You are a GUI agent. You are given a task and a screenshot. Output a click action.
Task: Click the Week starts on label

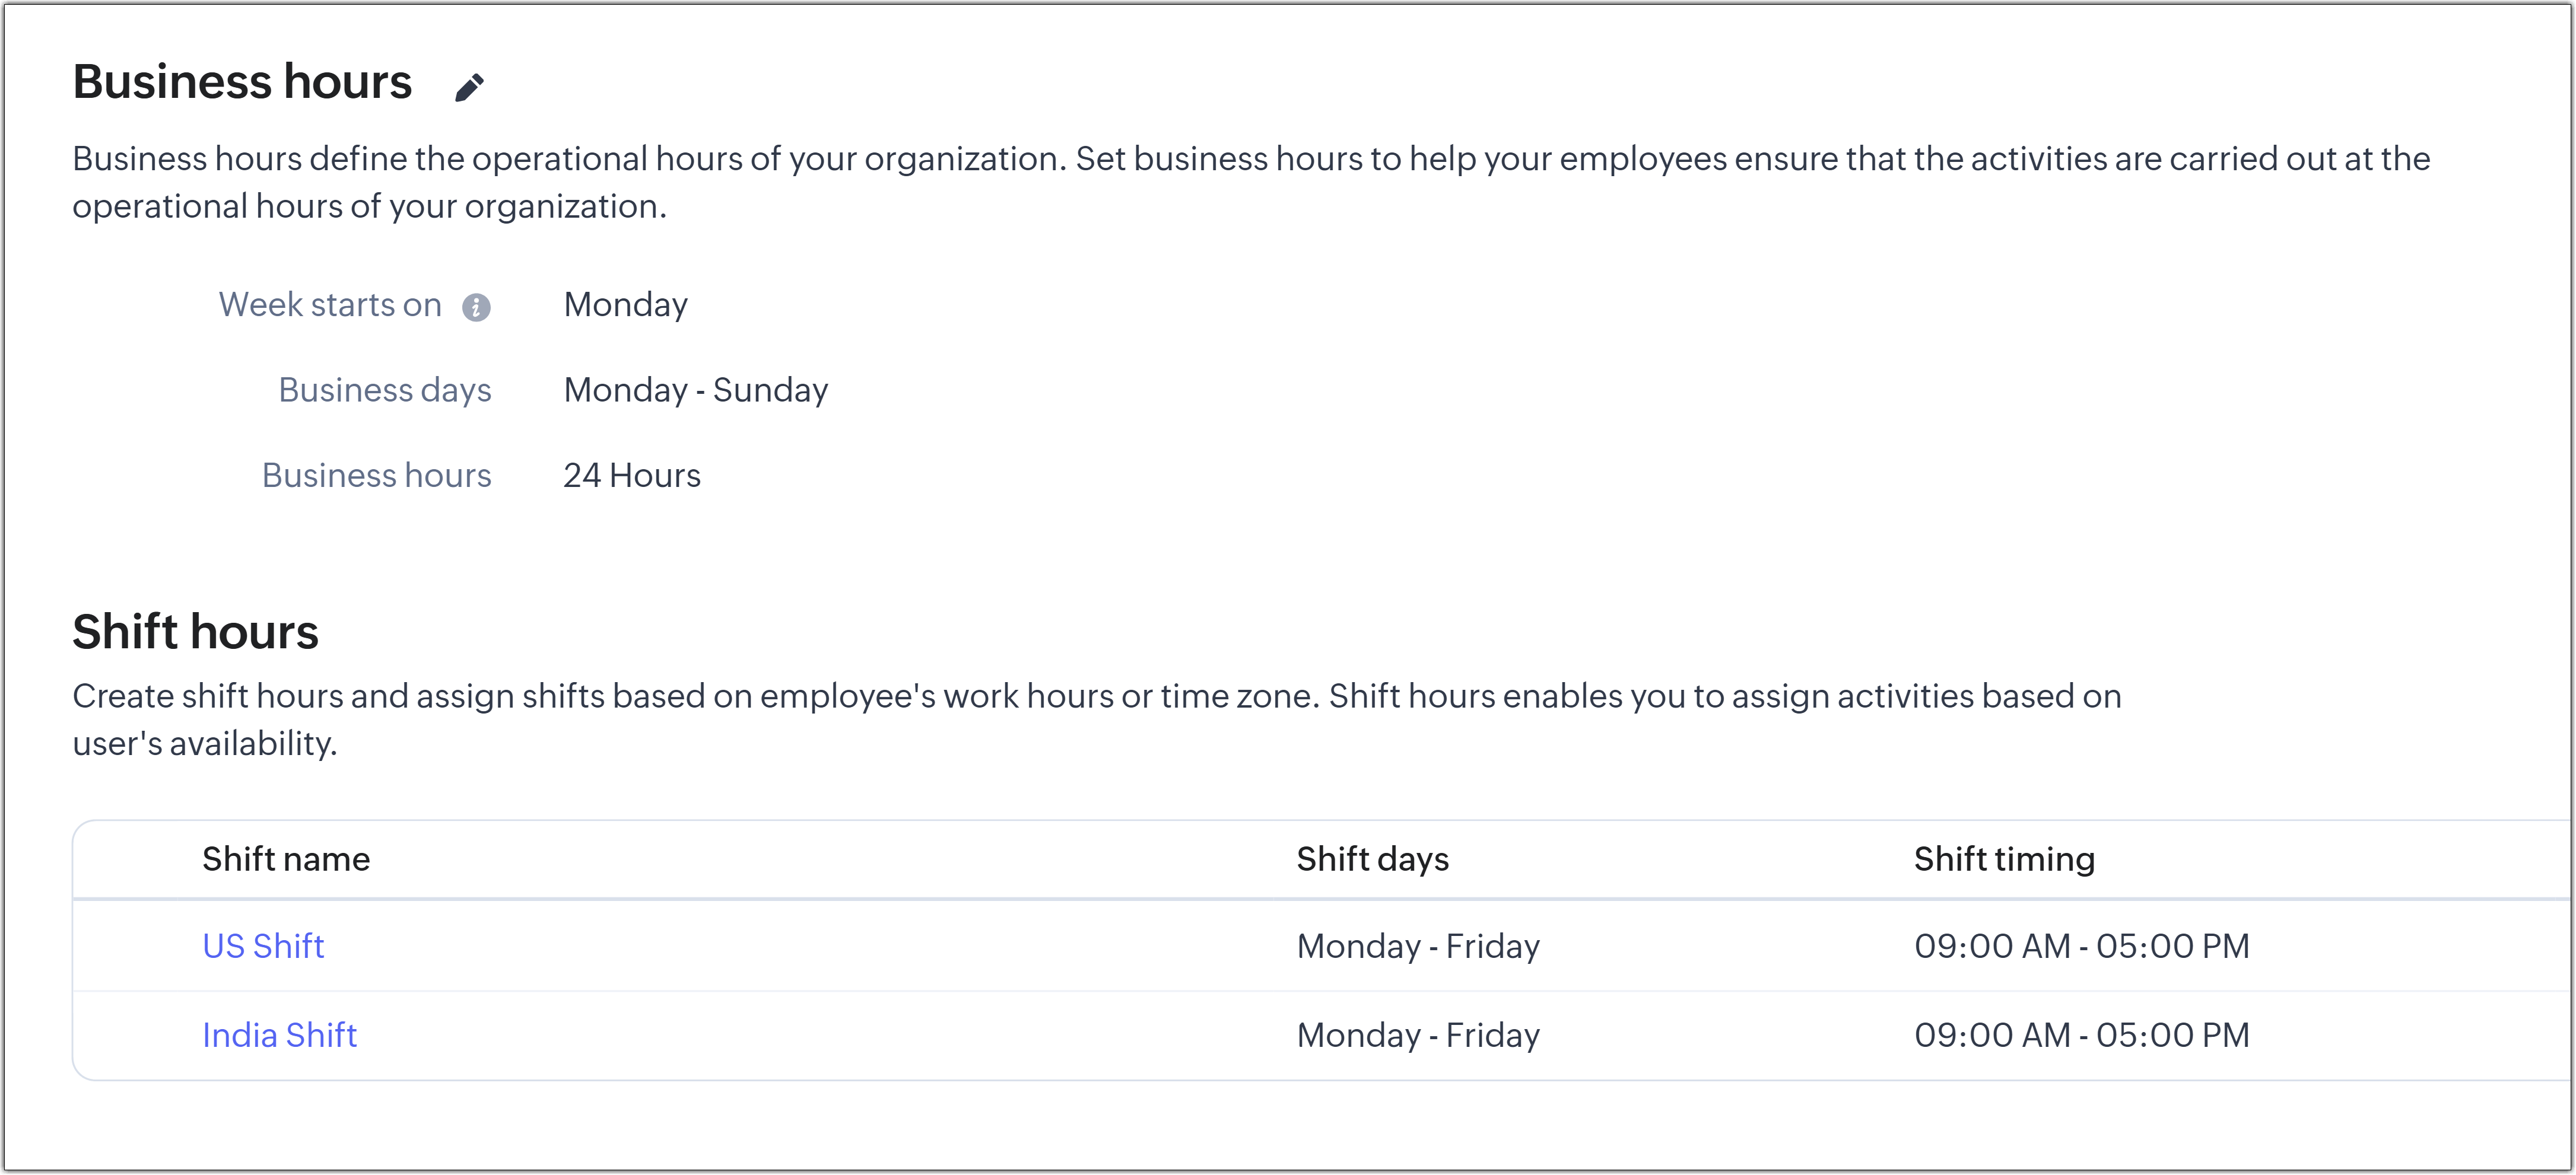coord(330,305)
